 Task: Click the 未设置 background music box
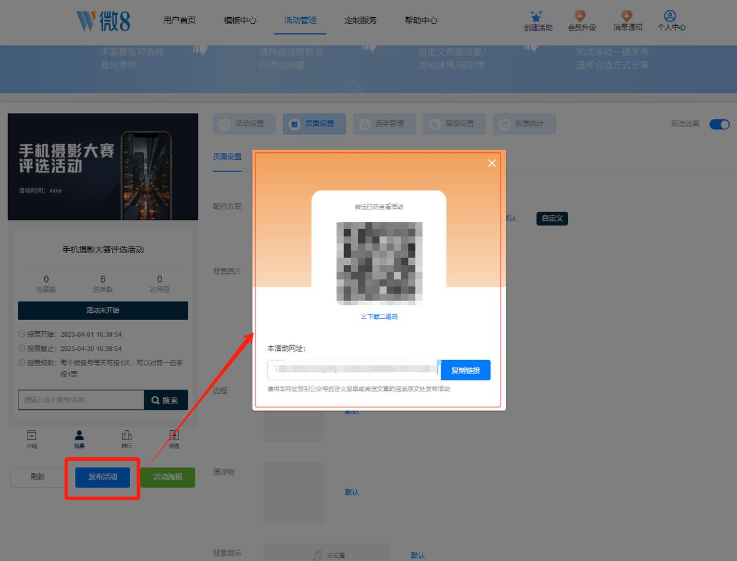(x=327, y=552)
